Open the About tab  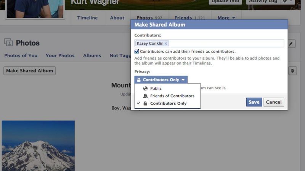pyautogui.click(x=117, y=18)
